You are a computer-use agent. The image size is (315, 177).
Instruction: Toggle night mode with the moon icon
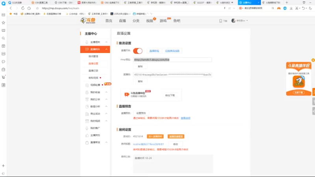pos(310,8)
